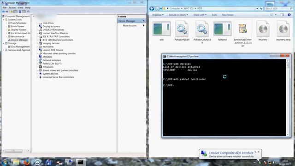Expand Universal Serial Bus controllers node
The width and height of the screenshot is (295, 166).
click(37, 77)
